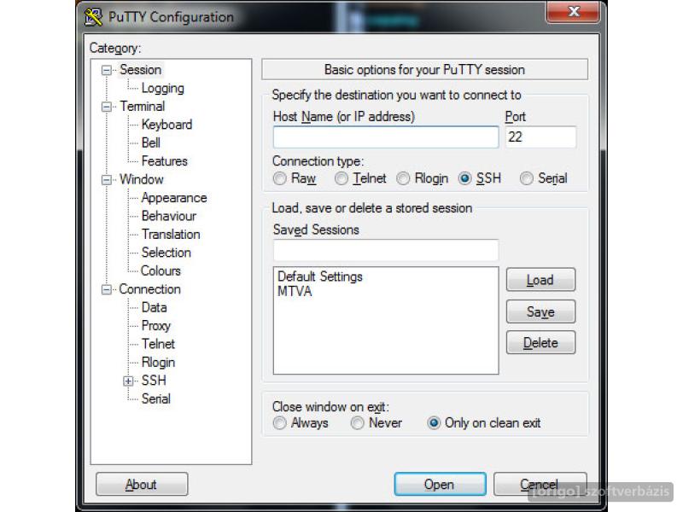Click the Save button
The width and height of the screenshot is (683, 512).
(x=540, y=311)
